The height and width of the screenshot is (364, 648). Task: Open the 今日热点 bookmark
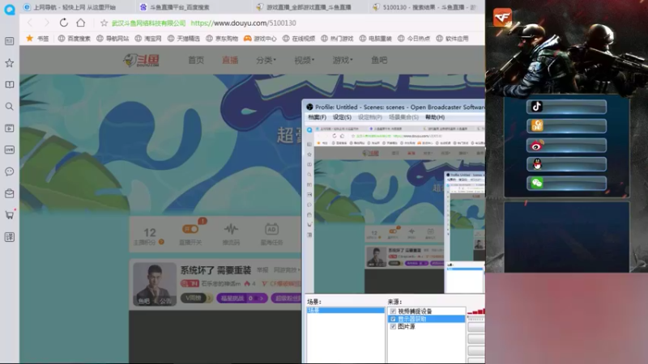(x=414, y=38)
